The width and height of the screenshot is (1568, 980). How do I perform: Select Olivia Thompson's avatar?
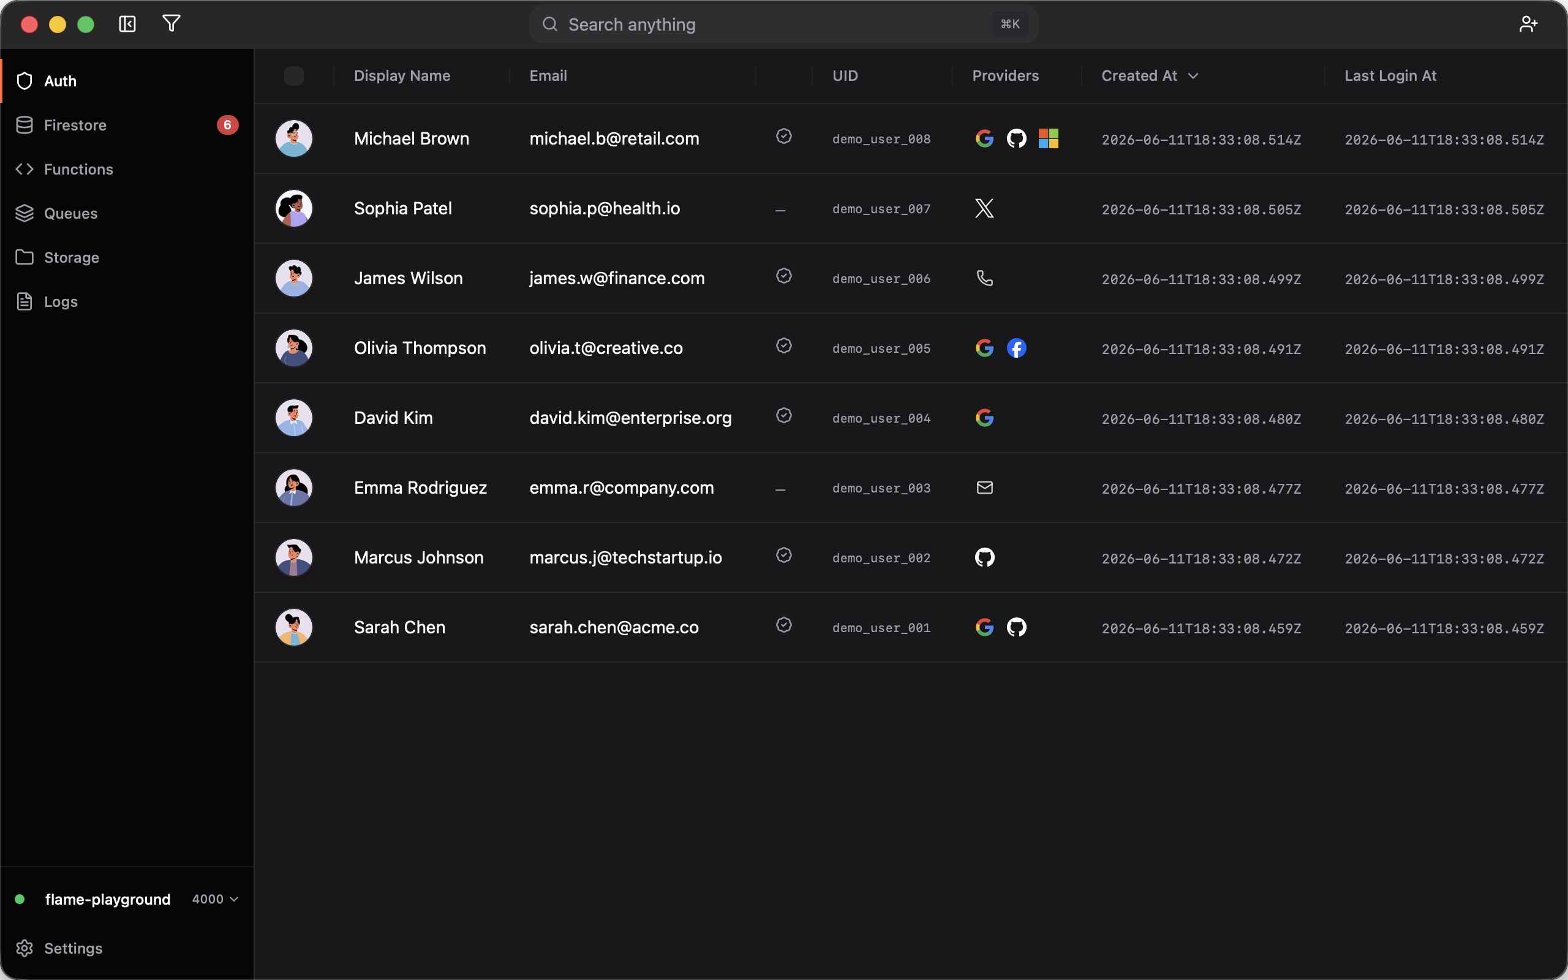pyautogui.click(x=293, y=348)
